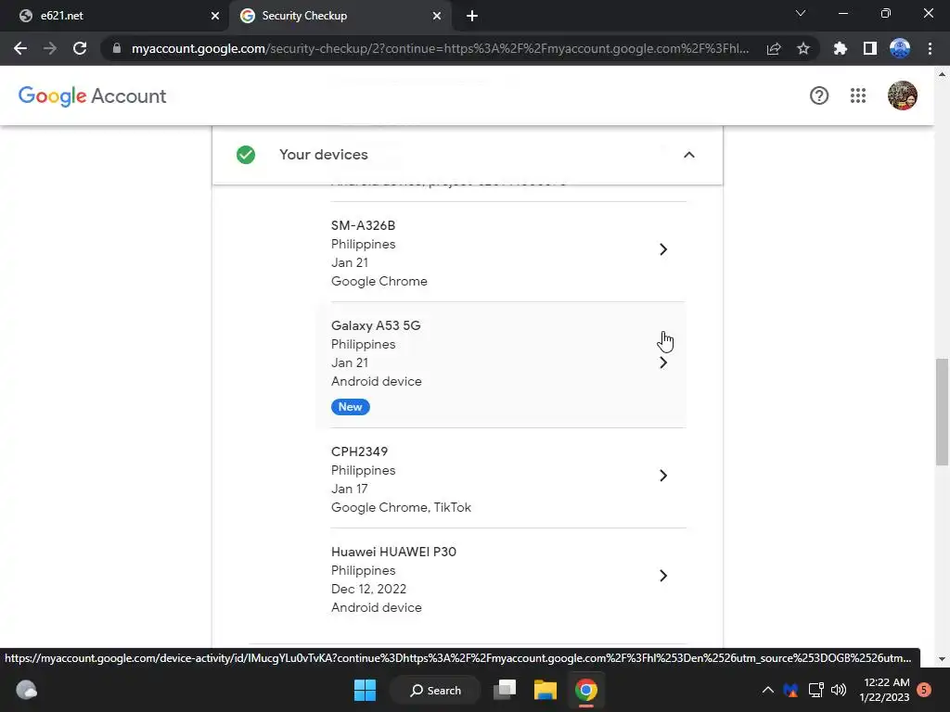Viewport: 950px width, 712px height.
Task: Click the address bar URL
Action: 440,48
